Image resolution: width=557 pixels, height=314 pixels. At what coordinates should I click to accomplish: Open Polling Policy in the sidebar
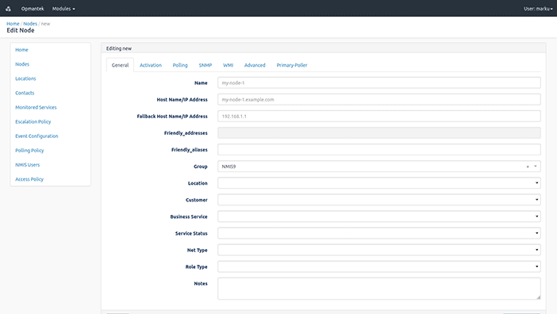point(29,151)
